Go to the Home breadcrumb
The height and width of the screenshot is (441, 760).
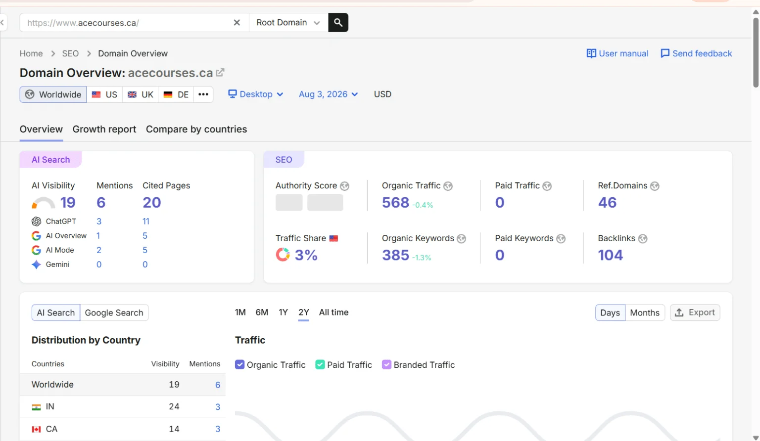click(x=31, y=53)
